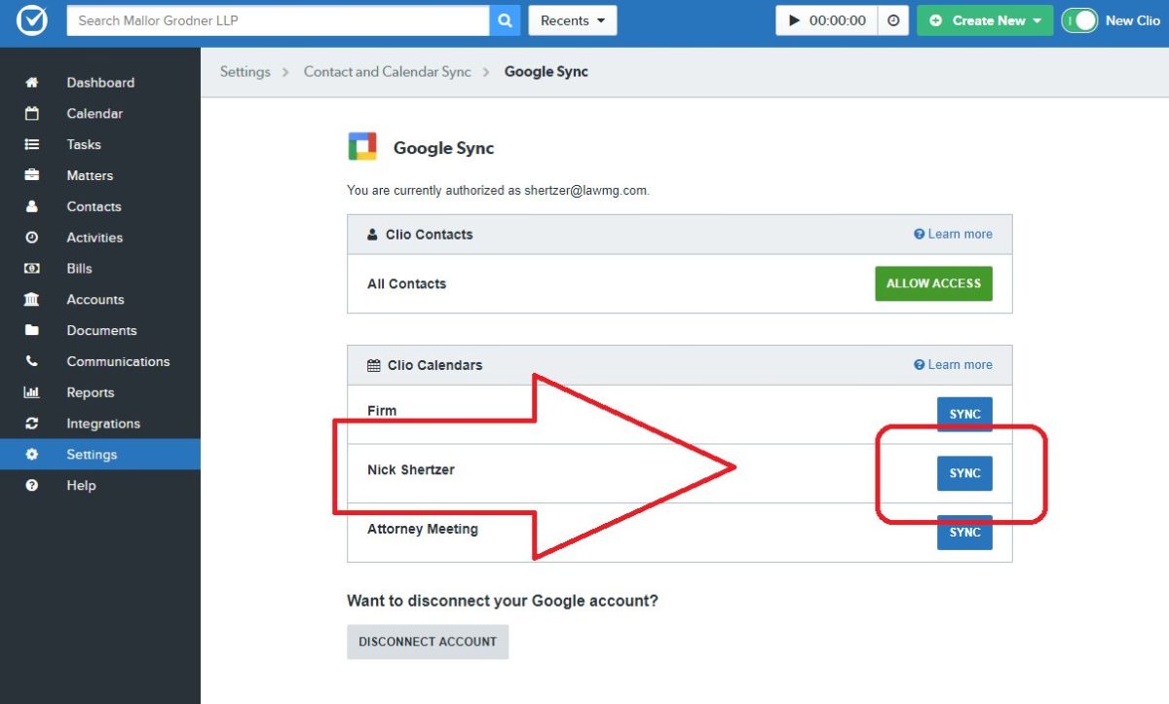Click the Help question mark icon

coord(32,485)
